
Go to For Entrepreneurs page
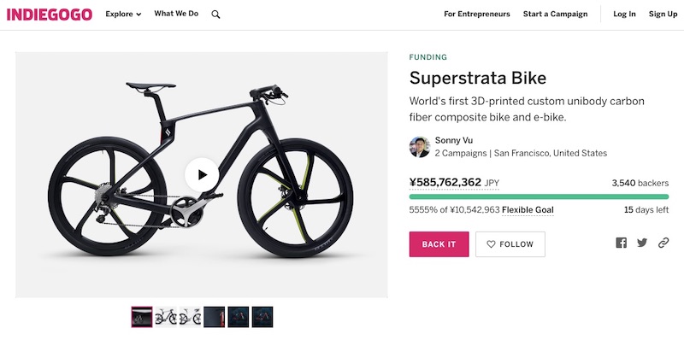tap(477, 14)
